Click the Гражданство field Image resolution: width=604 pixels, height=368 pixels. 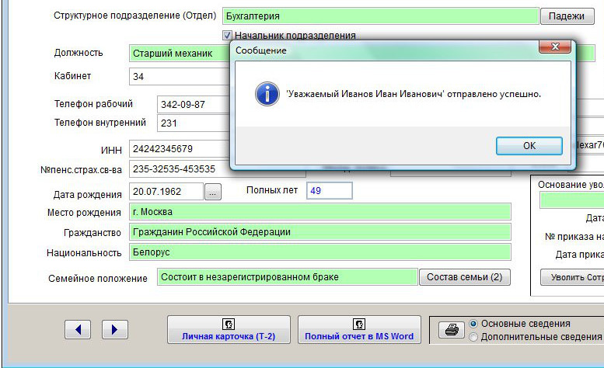click(x=320, y=232)
